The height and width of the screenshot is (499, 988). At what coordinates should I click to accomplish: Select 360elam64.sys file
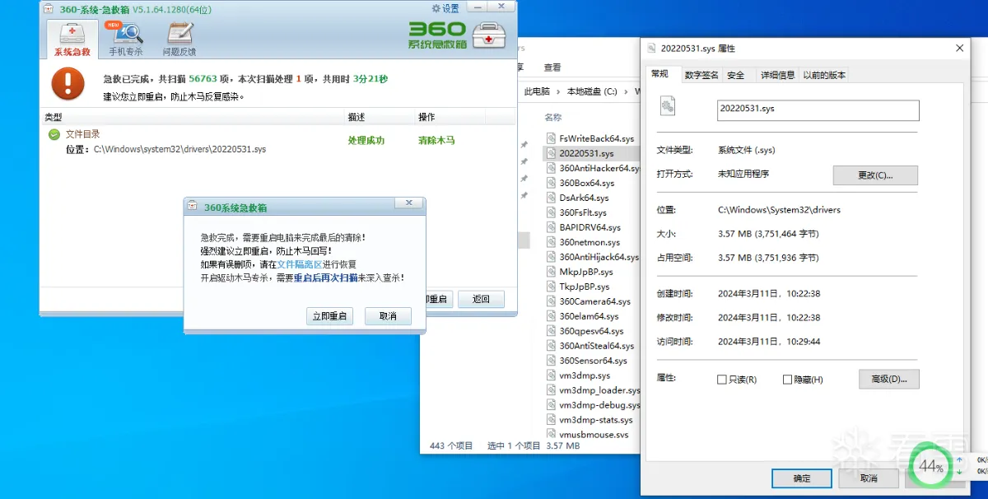point(583,316)
